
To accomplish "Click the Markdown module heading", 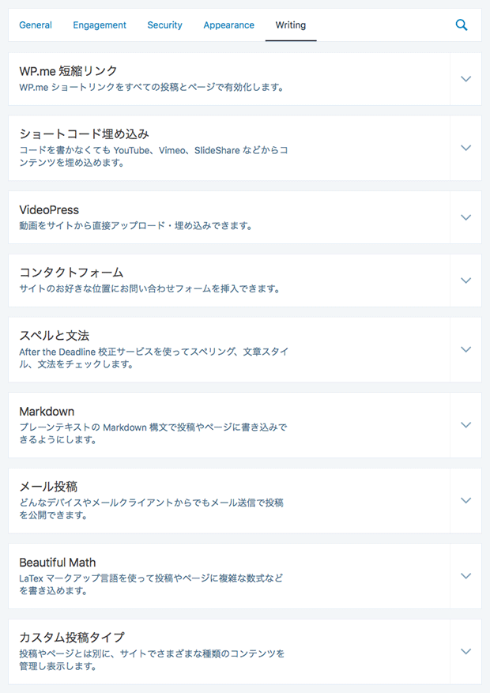I will point(47,412).
